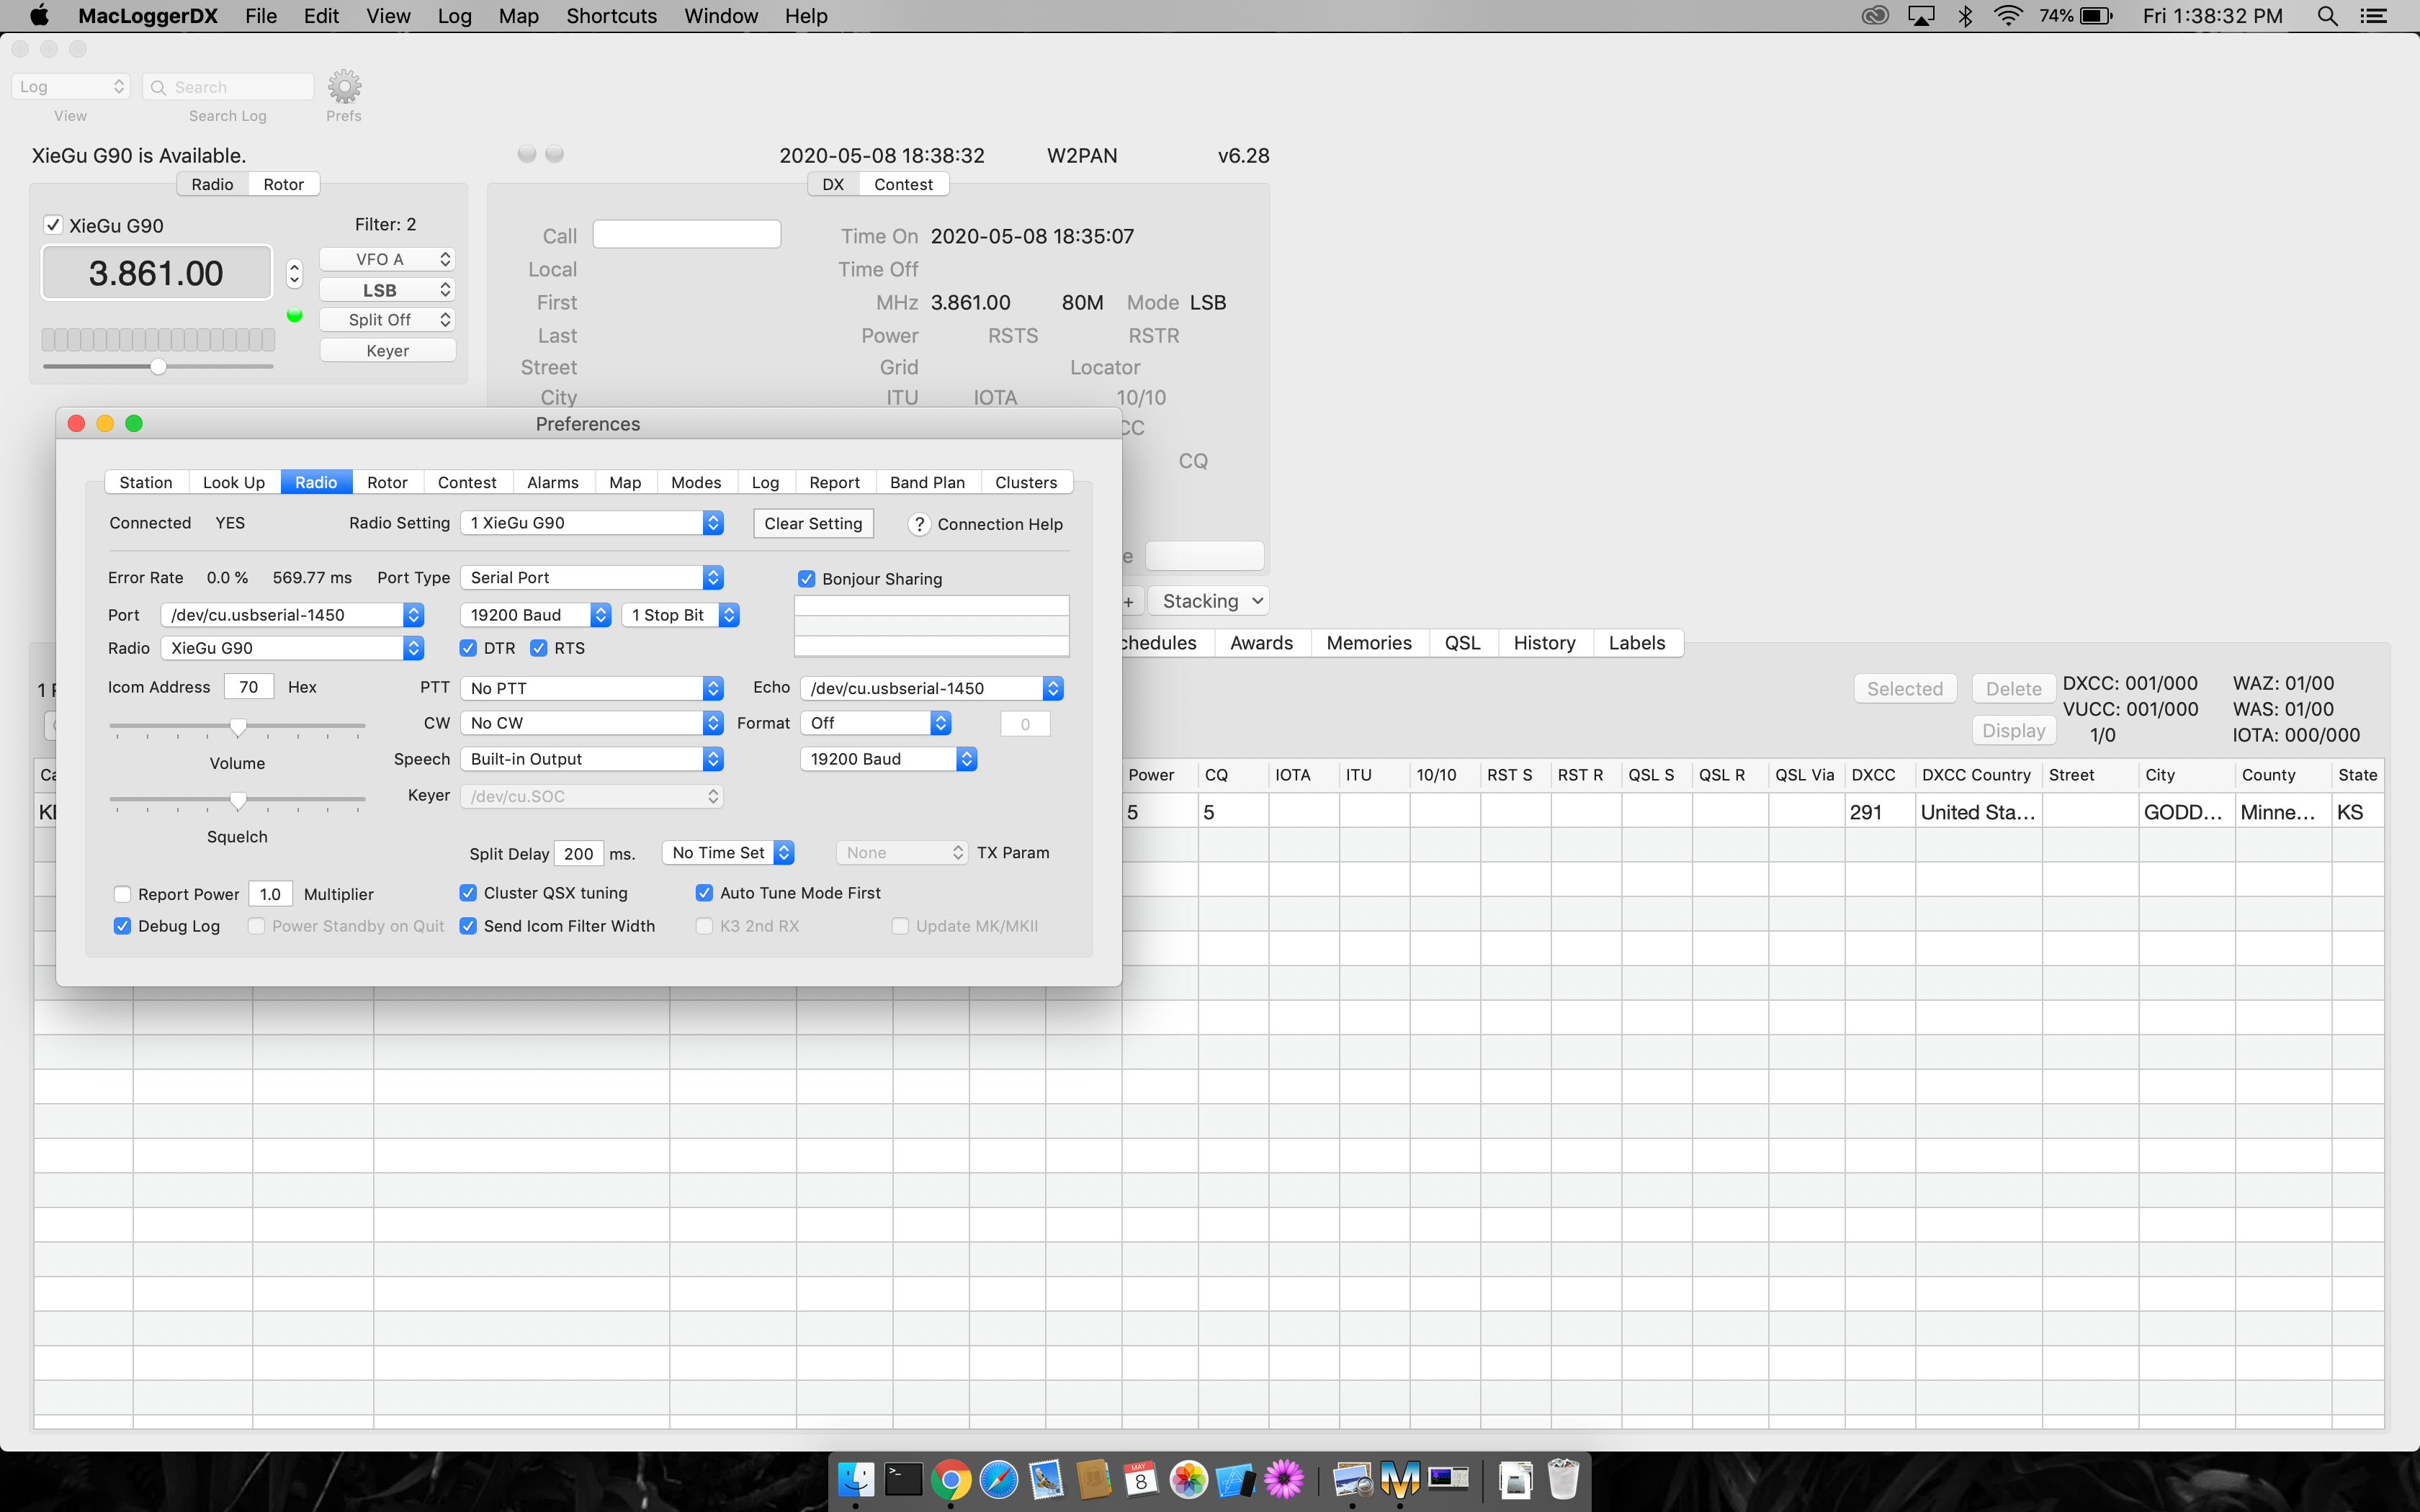2420x1512 pixels.
Task: Open the Port Type Serial Port dropdown
Action: [x=592, y=578]
